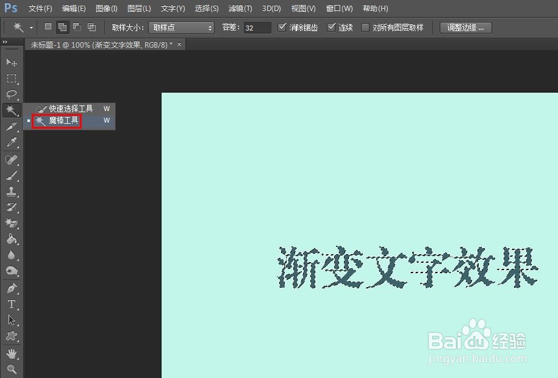Choose 快速选择工具 from flyout

pos(70,109)
